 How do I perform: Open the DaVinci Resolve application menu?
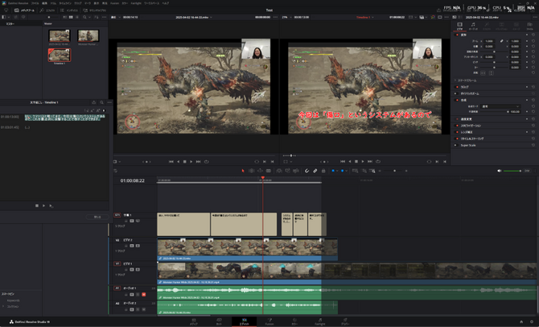point(16,3)
